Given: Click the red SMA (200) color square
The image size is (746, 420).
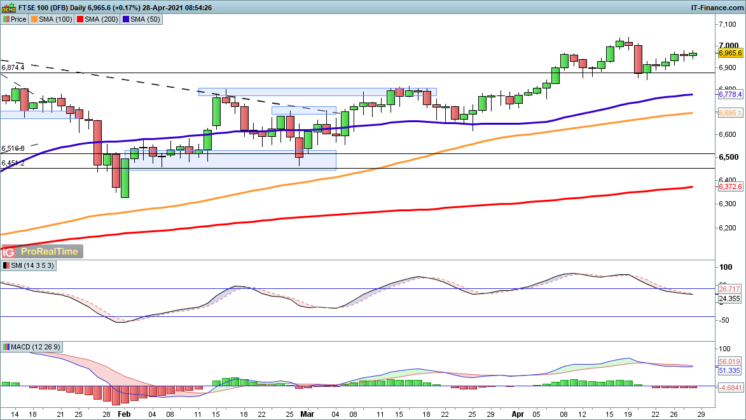Looking at the screenshot, I should pyautogui.click(x=79, y=19).
